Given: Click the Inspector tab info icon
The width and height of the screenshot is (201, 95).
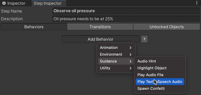Looking at the screenshot, I should [x=4, y=3].
